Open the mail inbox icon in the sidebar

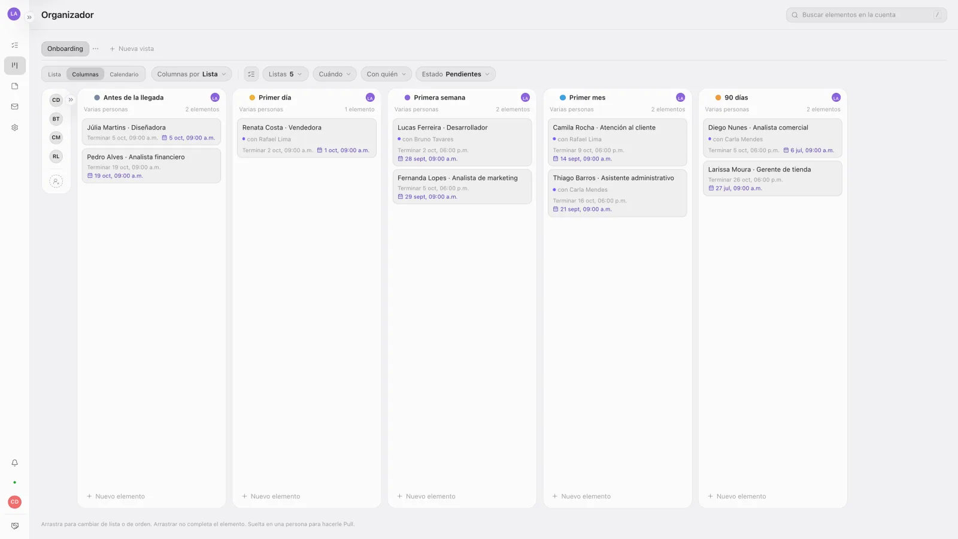tap(15, 107)
